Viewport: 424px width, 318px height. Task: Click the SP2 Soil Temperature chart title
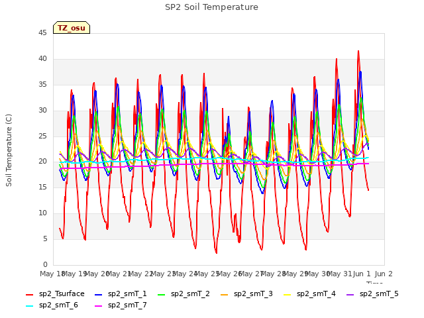pos(211,7)
